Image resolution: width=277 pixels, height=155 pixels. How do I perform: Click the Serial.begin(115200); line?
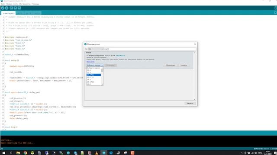(x=22, y=66)
